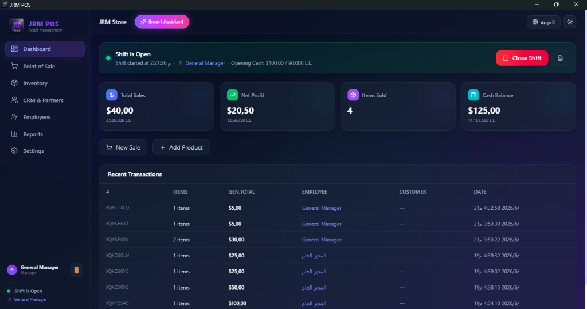Image resolution: width=587 pixels, height=309 pixels.
Task: Click the Total Sales dollar icon
Action: [112, 95]
